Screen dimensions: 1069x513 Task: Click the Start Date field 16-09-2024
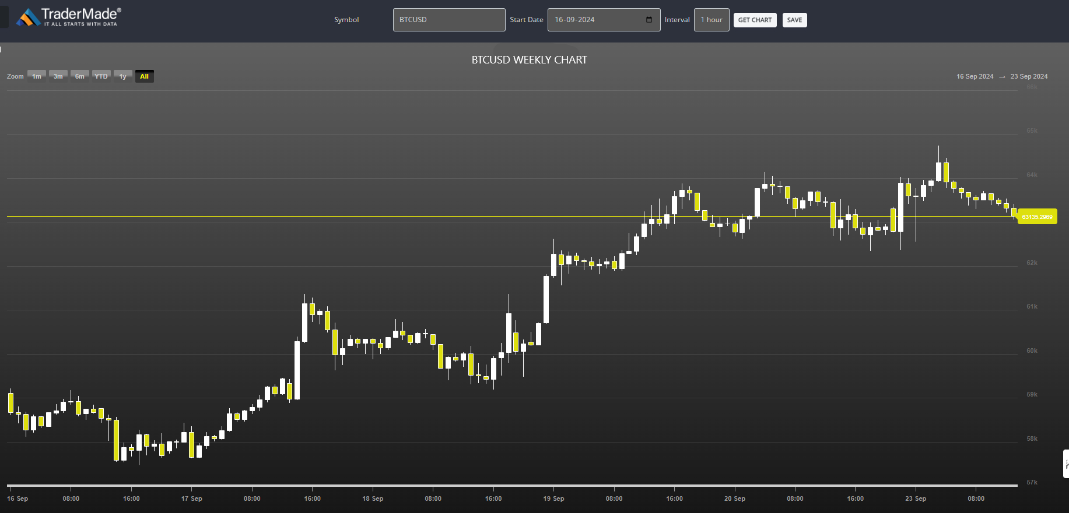(x=604, y=20)
